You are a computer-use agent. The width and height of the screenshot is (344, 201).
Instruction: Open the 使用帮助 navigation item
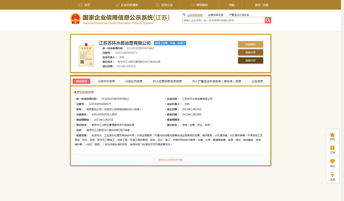click(201, 5)
